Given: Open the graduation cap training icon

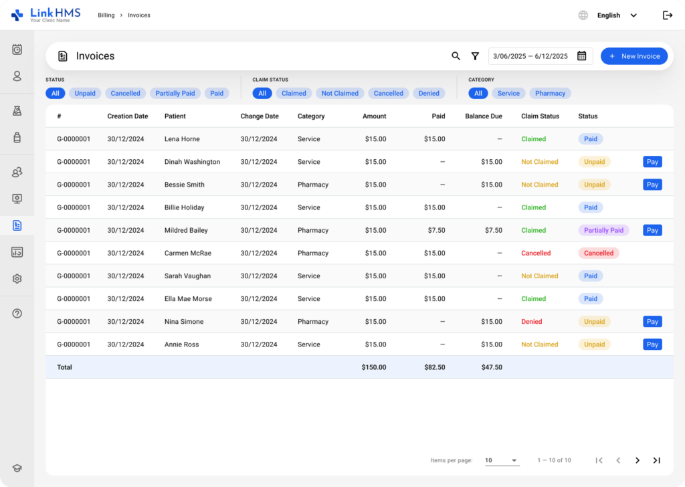Looking at the screenshot, I should pyautogui.click(x=17, y=468).
